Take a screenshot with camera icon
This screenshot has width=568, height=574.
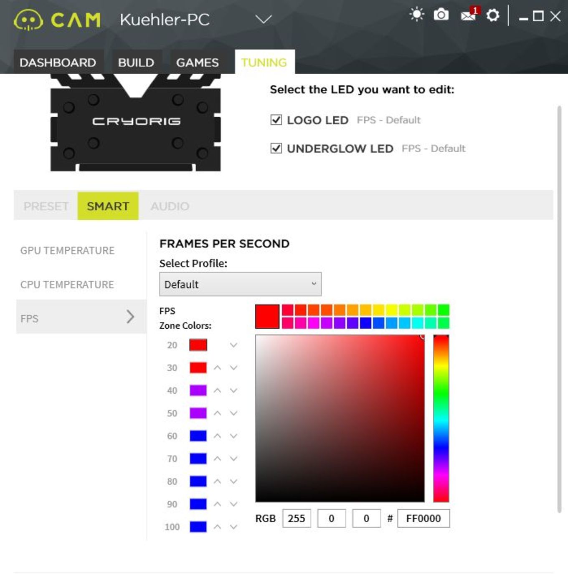point(441,15)
